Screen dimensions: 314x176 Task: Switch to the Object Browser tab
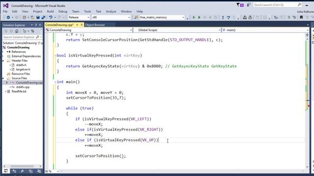coord(95,25)
